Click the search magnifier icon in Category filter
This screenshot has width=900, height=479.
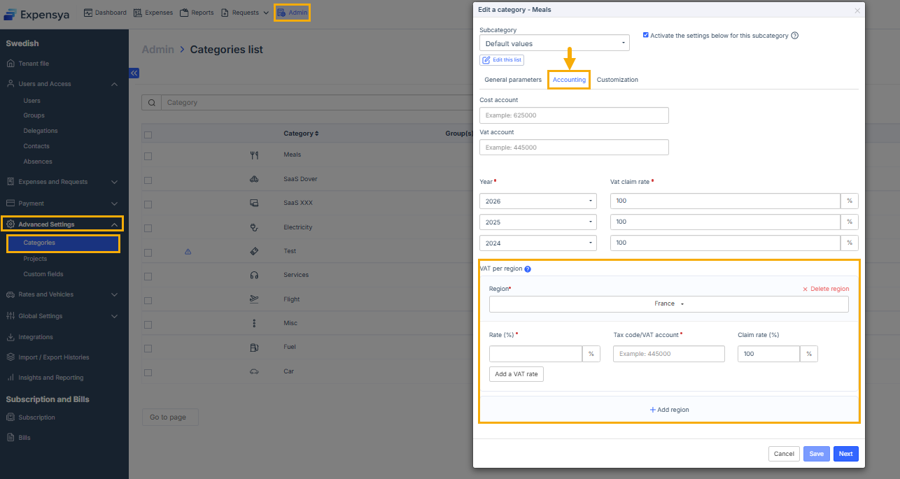tap(151, 103)
